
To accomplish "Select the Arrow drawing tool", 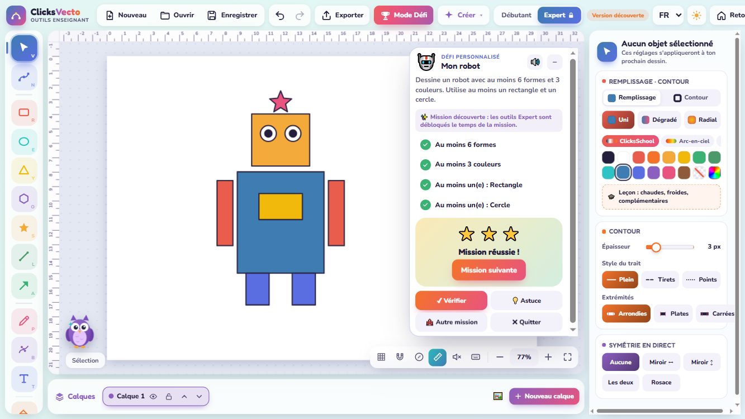I will pos(24,285).
